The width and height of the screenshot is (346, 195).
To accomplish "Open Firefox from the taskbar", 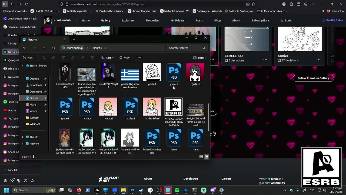I will (x=79, y=190).
